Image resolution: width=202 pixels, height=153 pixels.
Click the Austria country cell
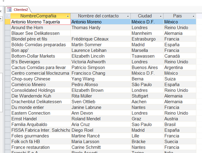point(180,119)
